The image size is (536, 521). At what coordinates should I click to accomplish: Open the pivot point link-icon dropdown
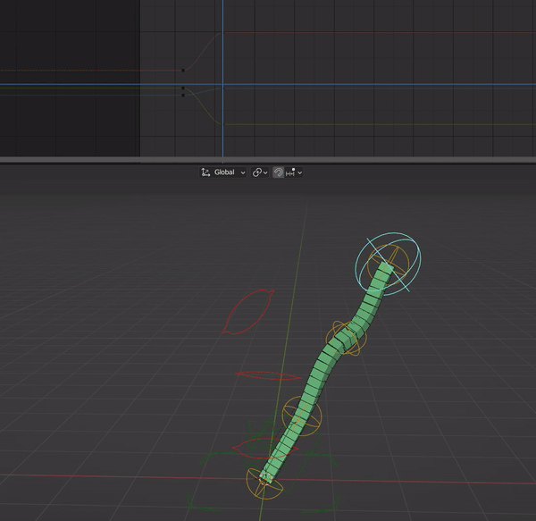coord(260,172)
